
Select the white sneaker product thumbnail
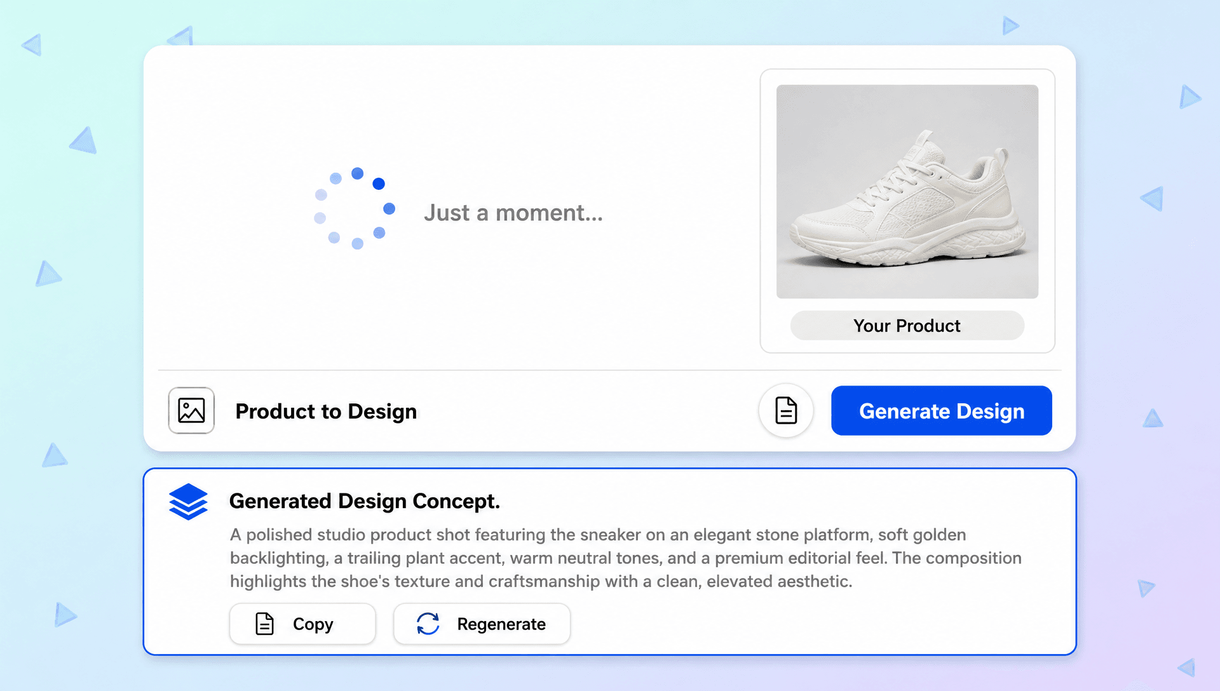click(907, 192)
